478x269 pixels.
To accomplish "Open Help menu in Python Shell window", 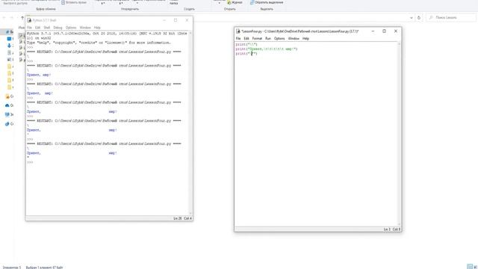I will pyautogui.click(x=97, y=28).
